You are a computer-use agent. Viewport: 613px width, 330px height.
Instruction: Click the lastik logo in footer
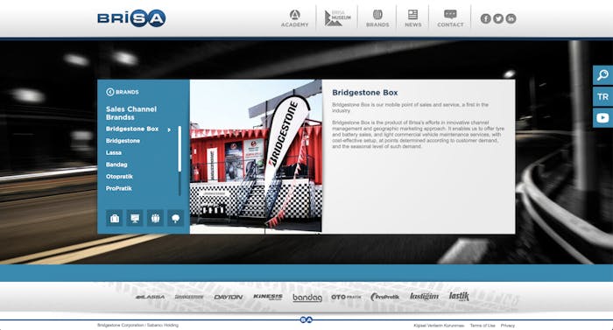pos(459,297)
